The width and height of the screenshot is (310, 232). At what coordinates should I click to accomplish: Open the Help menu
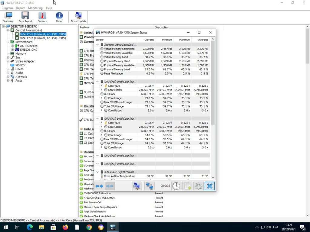pos(49,8)
